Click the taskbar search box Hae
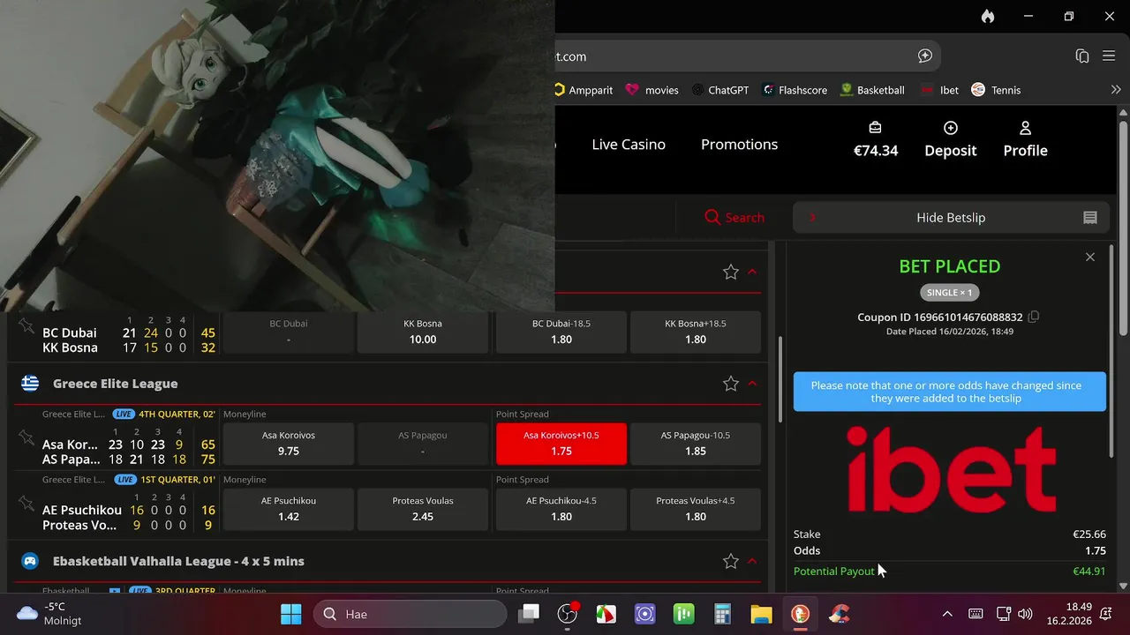Screen dimensions: 1130x635 click(x=410, y=614)
